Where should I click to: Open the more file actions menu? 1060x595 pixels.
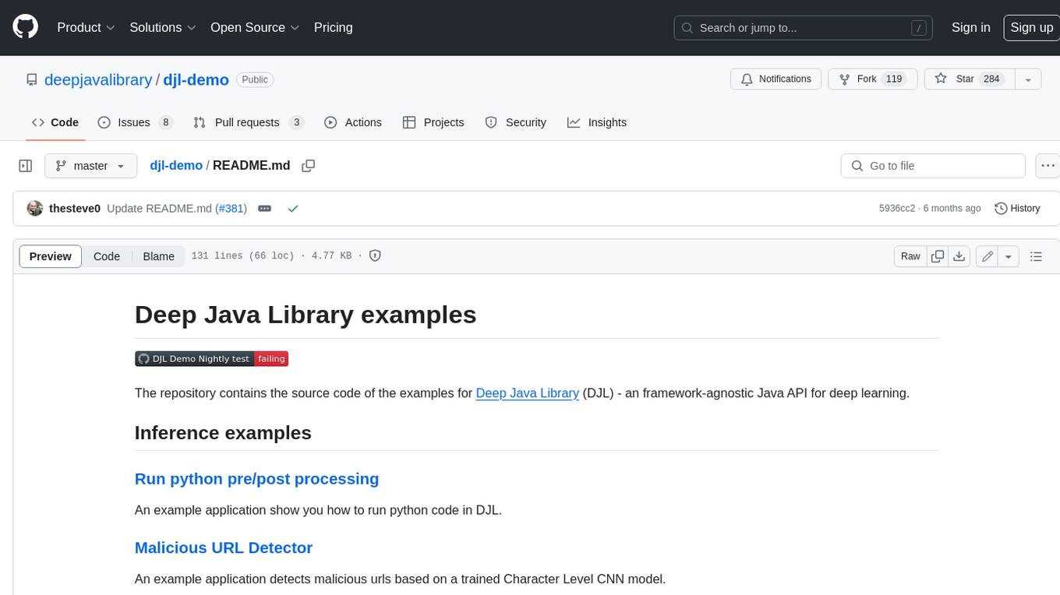click(x=1048, y=166)
